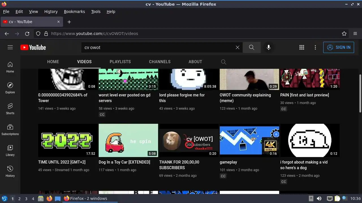The width and height of the screenshot is (362, 203).
Task: Clear the search box with X
Action: pyautogui.click(x=238, y=47)
